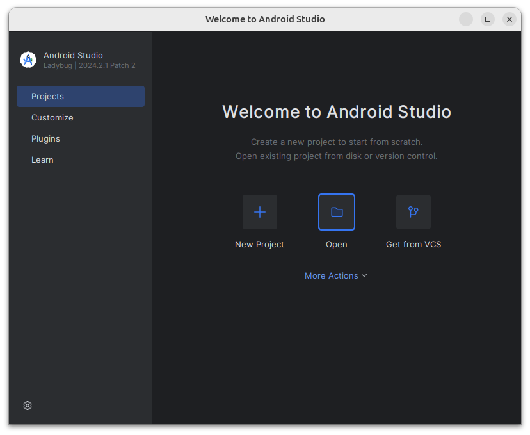This screenshot has width=530, height=435.
Task: Start a New Project using the plus icon
Action: 259,212
